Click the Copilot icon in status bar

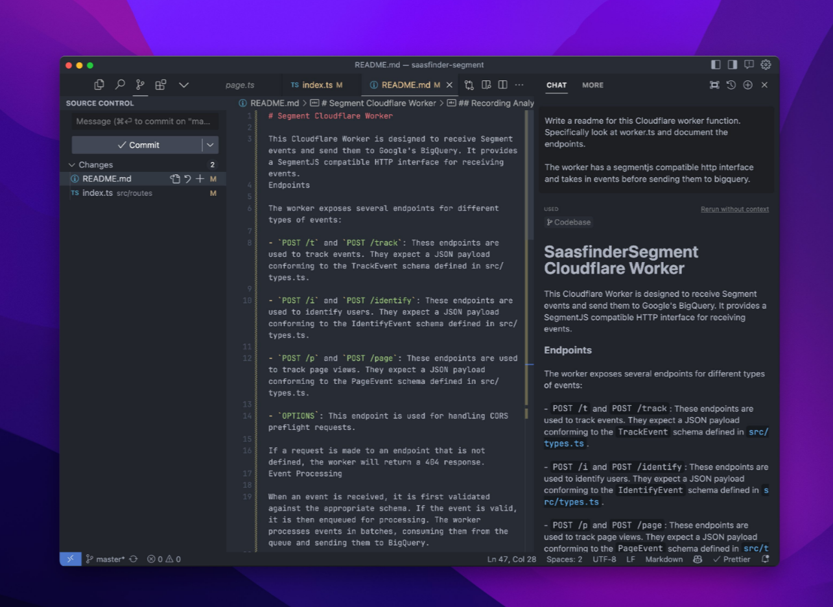pos(698,559)
